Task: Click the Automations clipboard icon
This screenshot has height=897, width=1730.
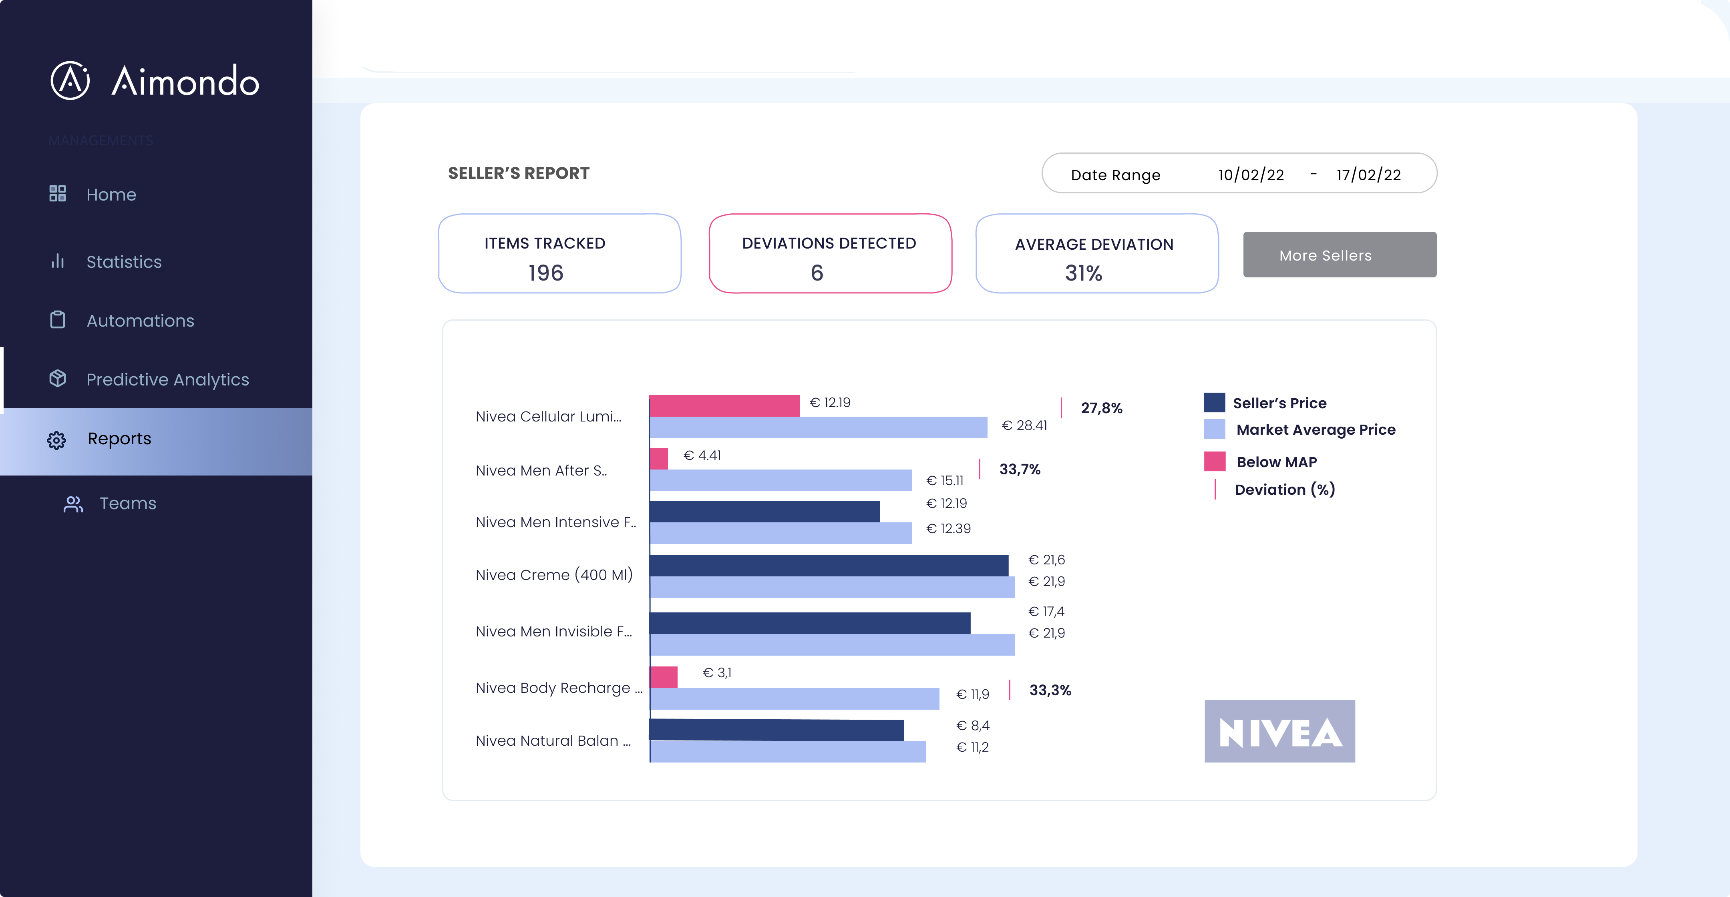Action: tap(57, 320)
